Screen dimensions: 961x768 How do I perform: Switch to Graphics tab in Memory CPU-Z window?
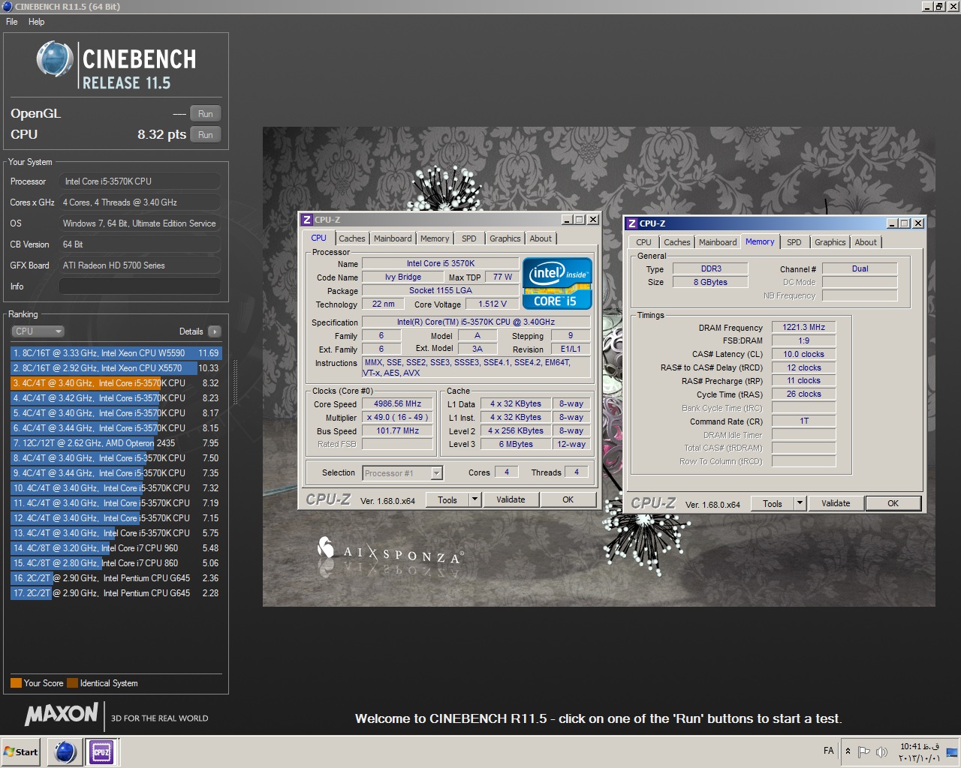point(830,242)
